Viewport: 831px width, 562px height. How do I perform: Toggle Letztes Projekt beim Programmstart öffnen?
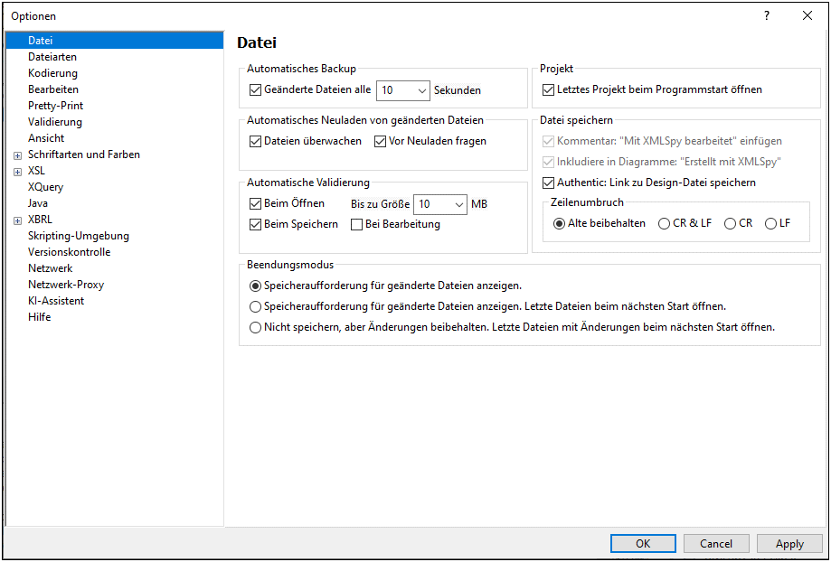[548, 90]
